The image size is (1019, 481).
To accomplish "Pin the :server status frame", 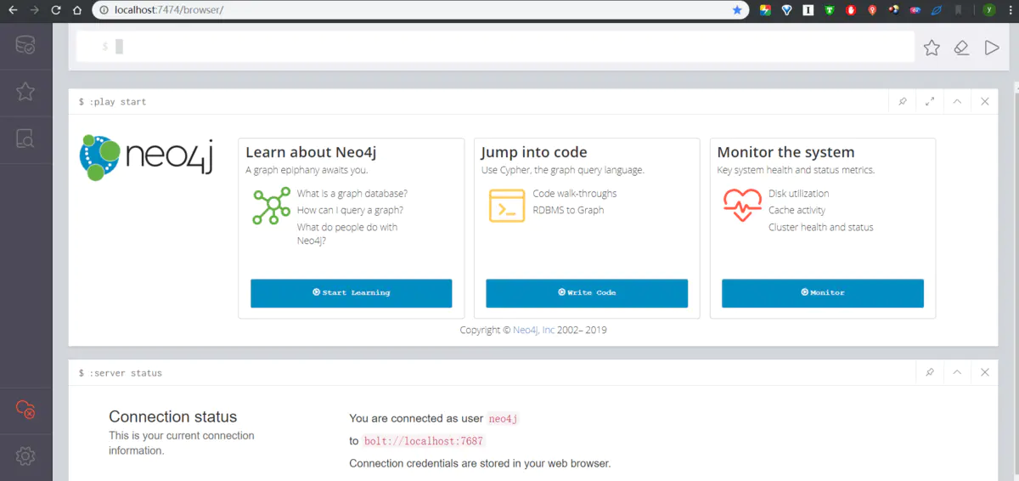I will [930, 372].
